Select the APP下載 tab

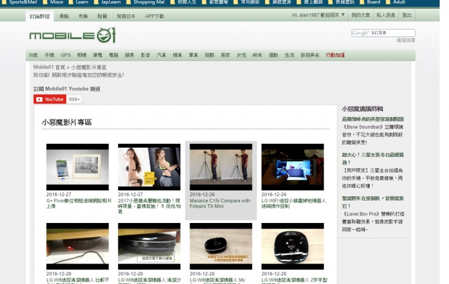coord(155,16)
